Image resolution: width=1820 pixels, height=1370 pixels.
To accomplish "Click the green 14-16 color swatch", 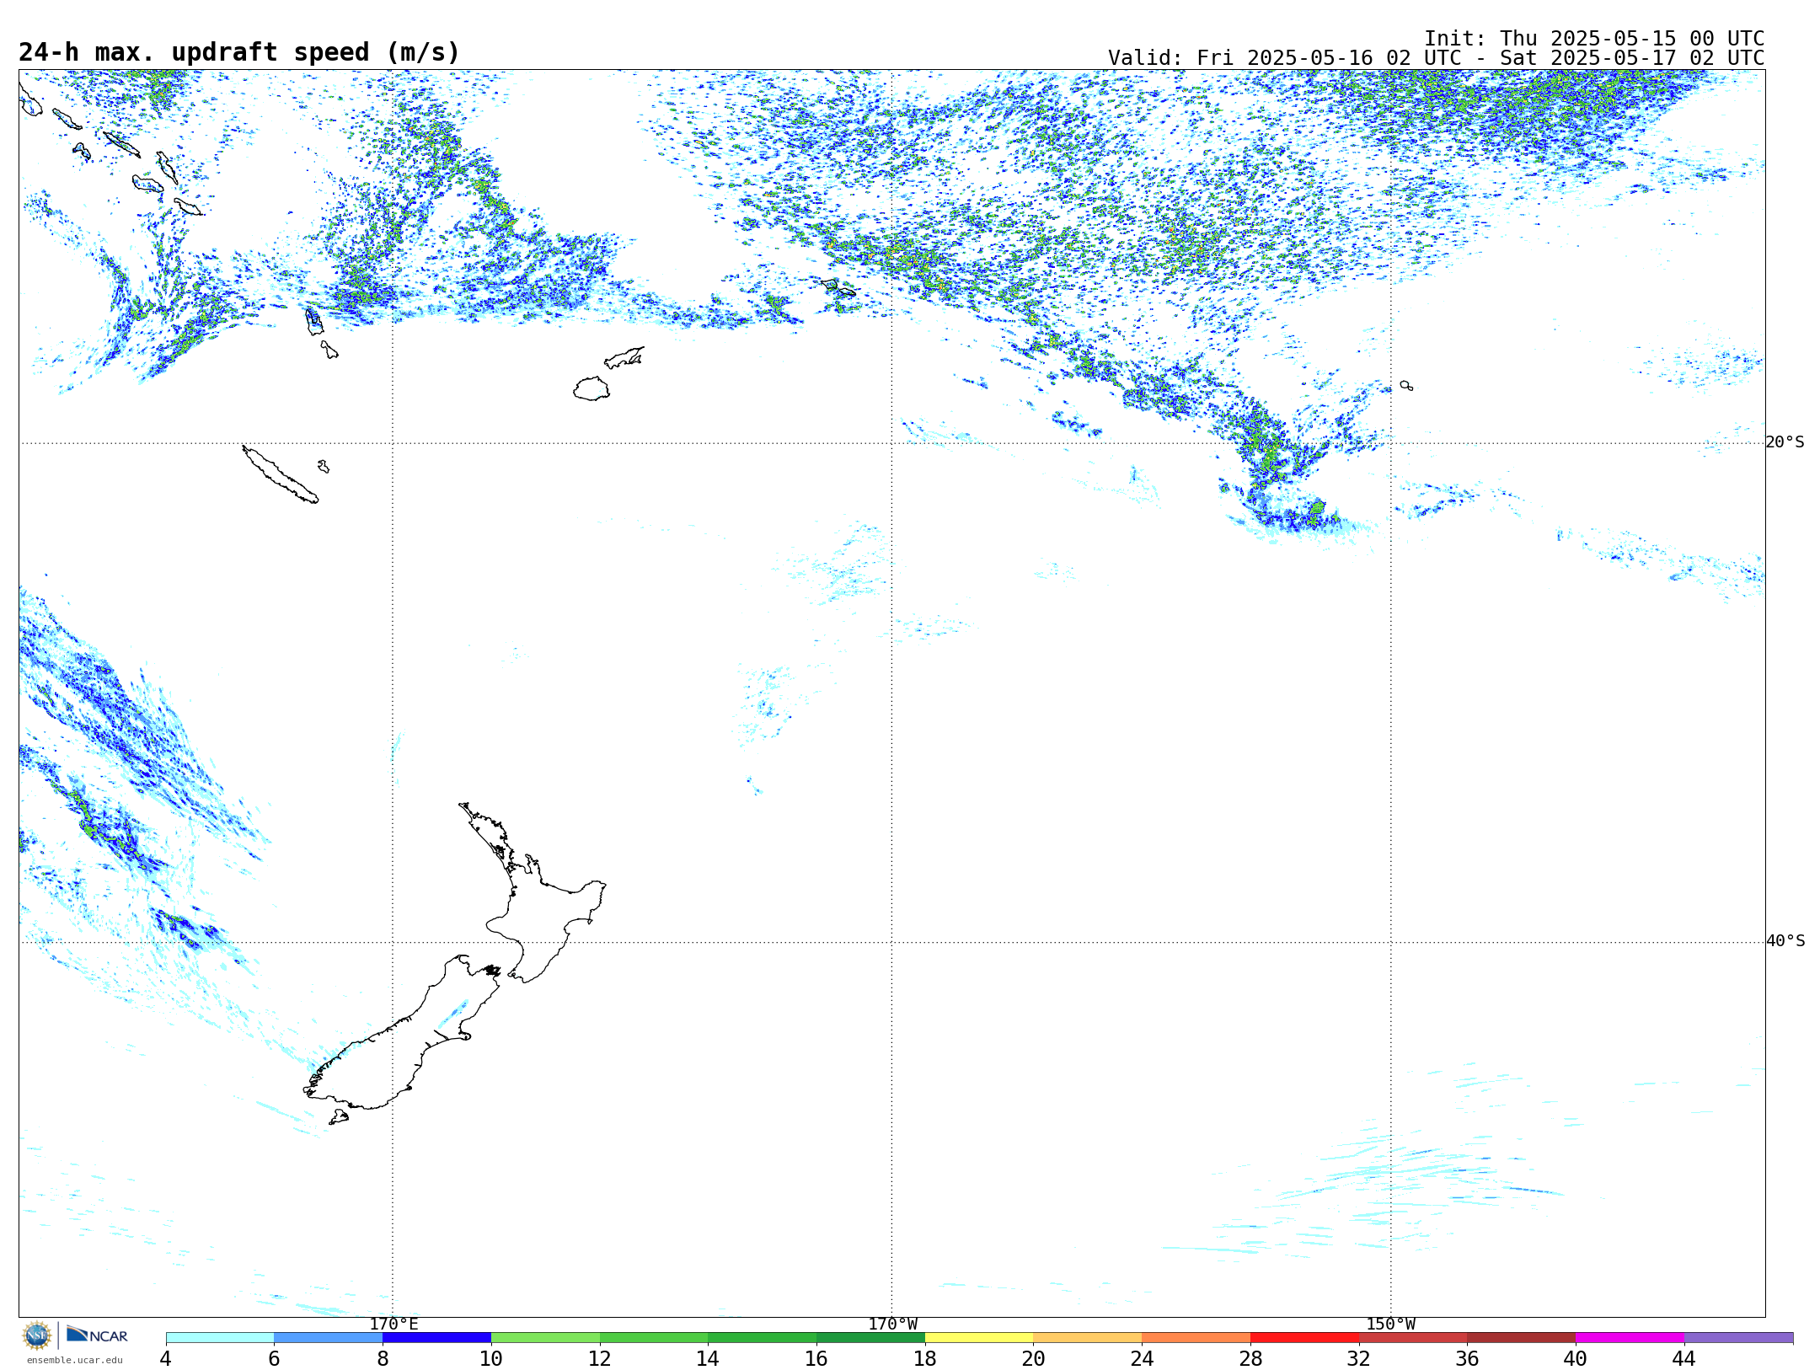I will coord(763,1337).
